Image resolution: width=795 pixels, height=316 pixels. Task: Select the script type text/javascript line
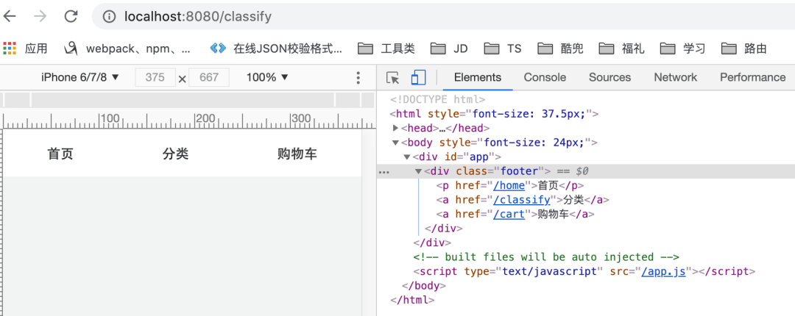point(584,271)
